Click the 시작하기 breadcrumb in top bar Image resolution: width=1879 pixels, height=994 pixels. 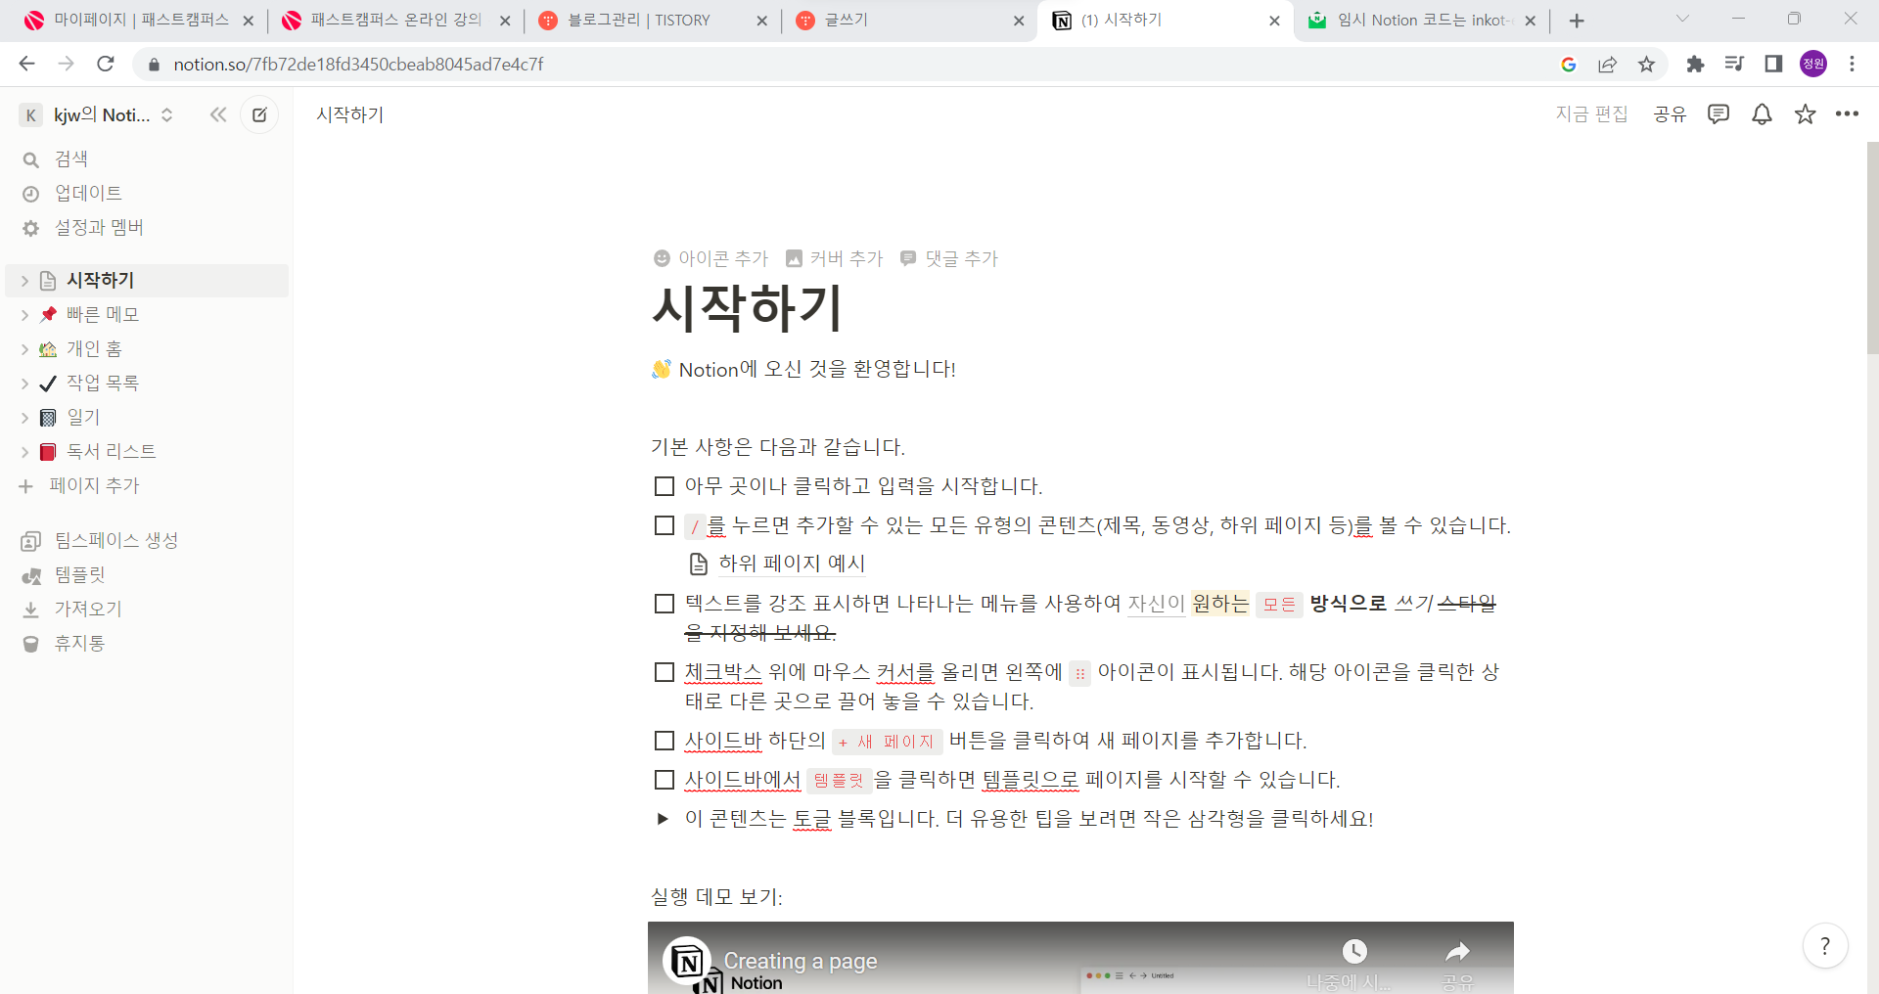(x=349, y=114)
